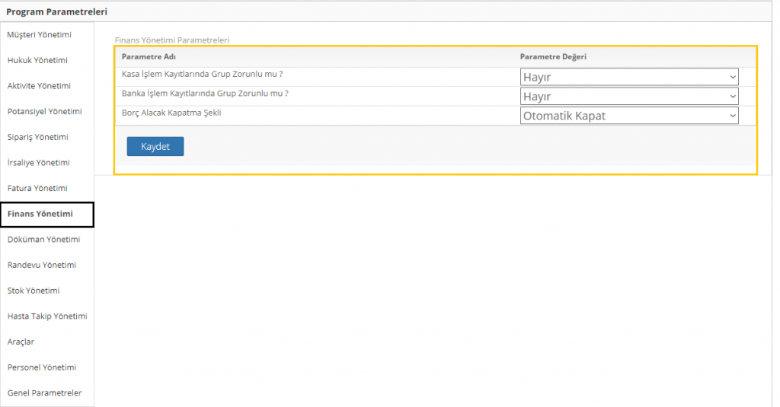Image resolution: width=780 pixels, height=407 pixels.
Task: Open the Banka İşlem Kayıtlarında Grup dropdown
Action: pos(629,97)
